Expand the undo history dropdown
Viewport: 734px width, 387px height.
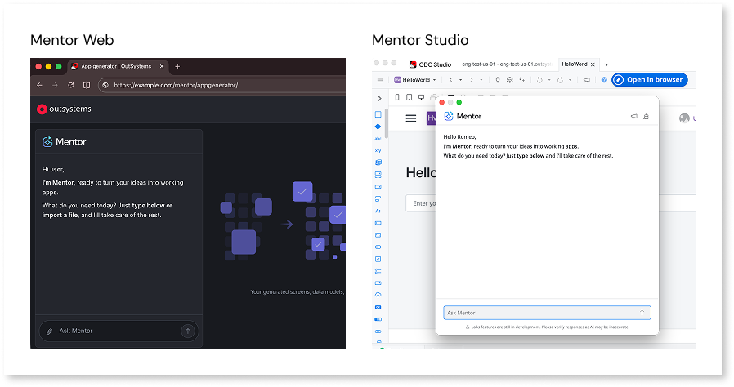[549, 80]
